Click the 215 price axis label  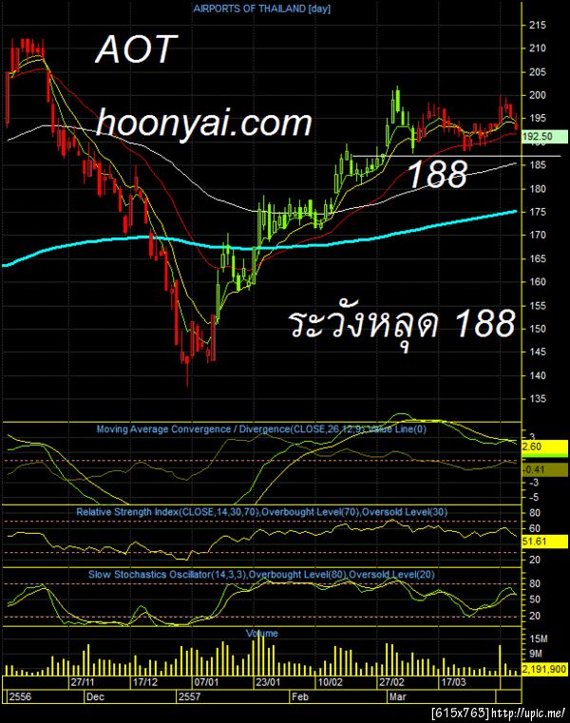[538, 26]
